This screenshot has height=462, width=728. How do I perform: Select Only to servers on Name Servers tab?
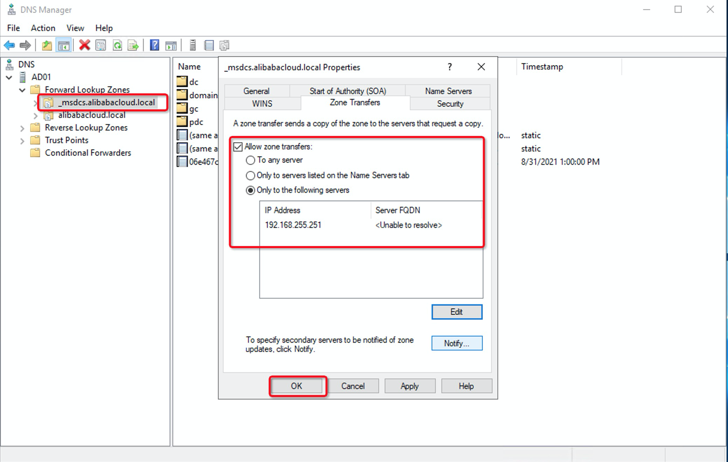[x=250, y=175]
